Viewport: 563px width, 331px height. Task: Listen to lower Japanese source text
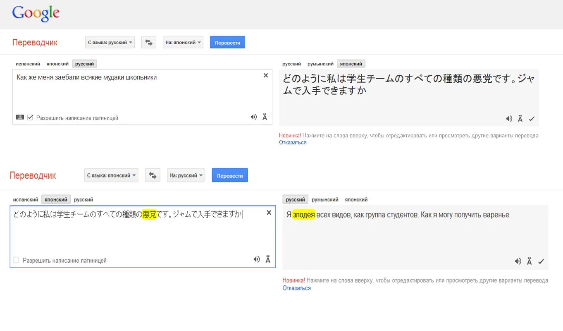[257, 259]
